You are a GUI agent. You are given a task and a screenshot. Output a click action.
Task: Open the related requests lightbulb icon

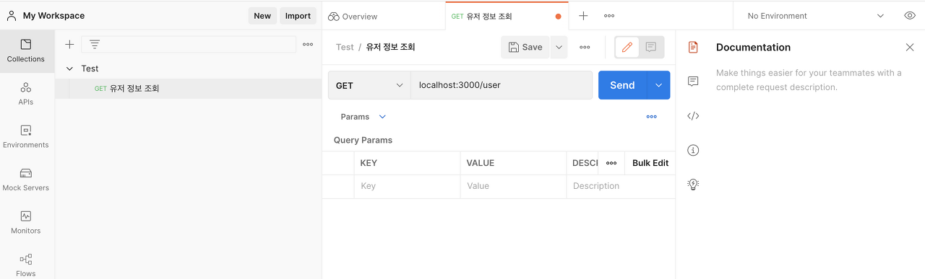(693, 185)
